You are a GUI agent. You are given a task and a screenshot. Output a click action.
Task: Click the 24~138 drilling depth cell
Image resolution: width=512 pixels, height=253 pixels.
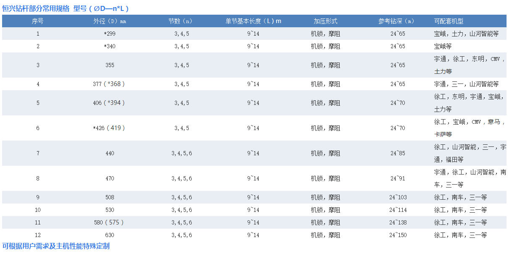[398, 222]
